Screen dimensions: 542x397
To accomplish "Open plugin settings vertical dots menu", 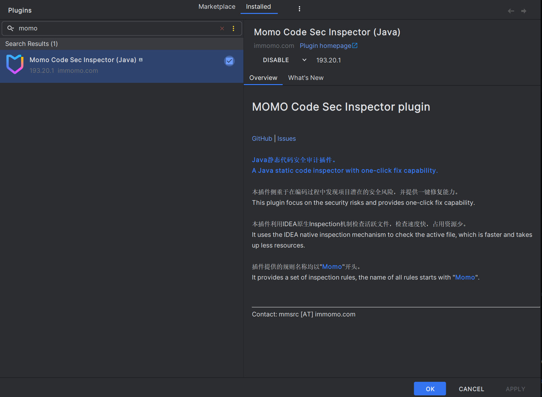I will click(x=299, y=9).
